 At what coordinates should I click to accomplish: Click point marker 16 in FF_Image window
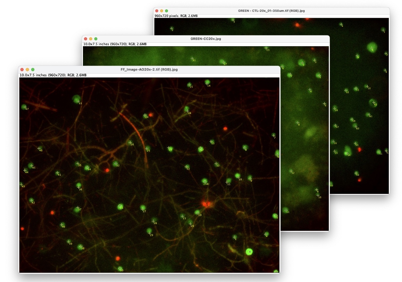188,111
